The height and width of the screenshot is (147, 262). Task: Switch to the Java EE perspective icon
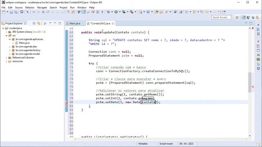click(x=244, y=17)
